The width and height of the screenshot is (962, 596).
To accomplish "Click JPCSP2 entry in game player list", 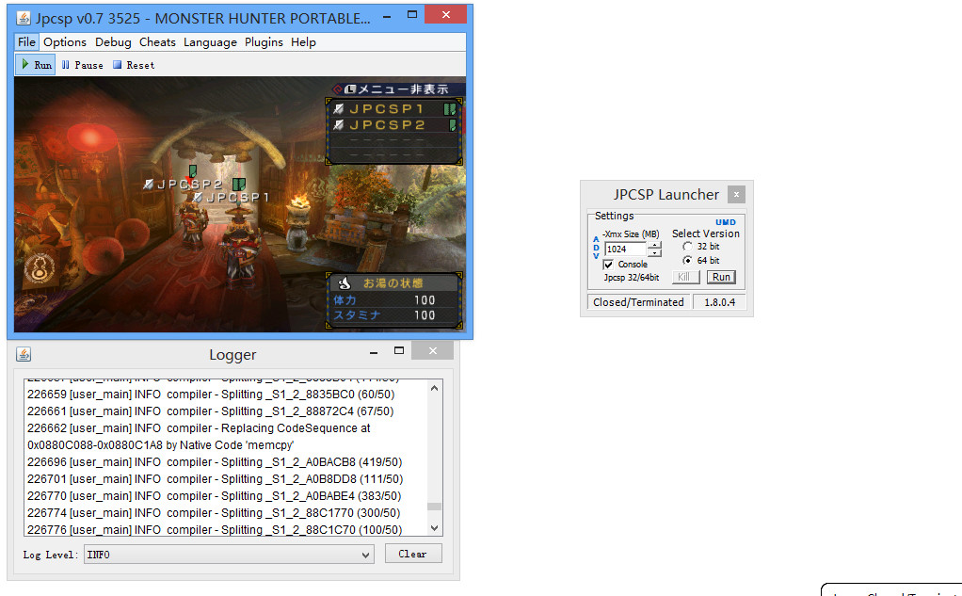I will [x=394, y=125].
